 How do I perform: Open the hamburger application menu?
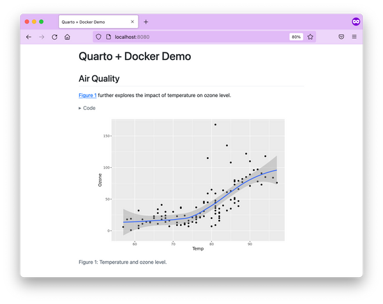point(354,36)
